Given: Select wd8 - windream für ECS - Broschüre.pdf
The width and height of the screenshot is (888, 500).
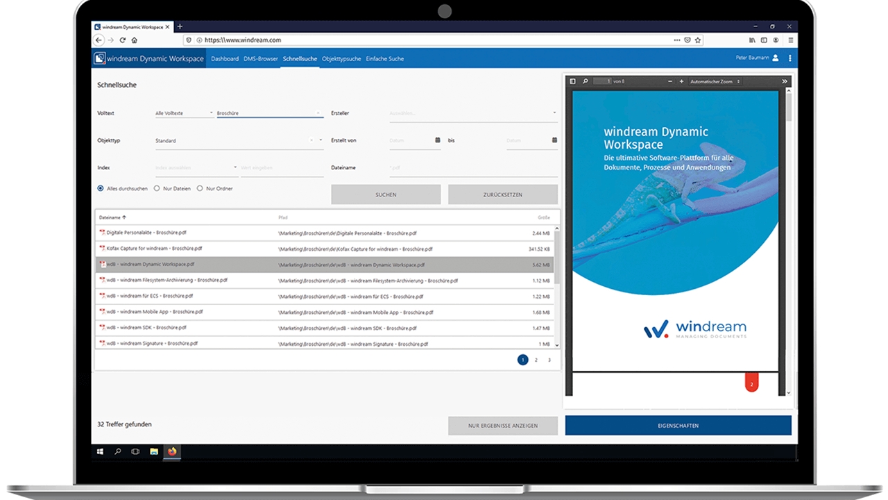Looking at the screenshot, I should pyautogui.click(x=325, y=297).
